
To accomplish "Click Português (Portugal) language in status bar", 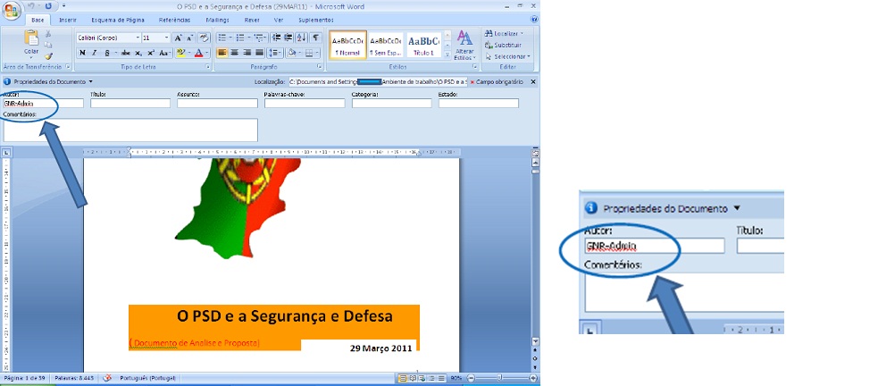I will click(147, 378).
